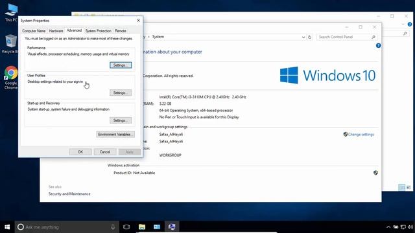Refresh the System control panel page

pos(309,37)
